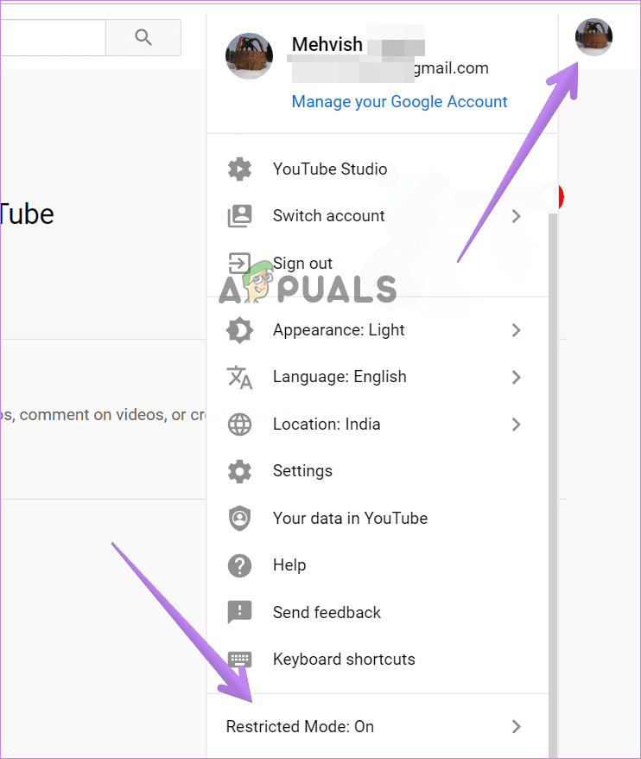The width and height of the screenshot is (641, 759).
Task: Open YouTube Studio from the menu
Action: click(x=378, y=169)
